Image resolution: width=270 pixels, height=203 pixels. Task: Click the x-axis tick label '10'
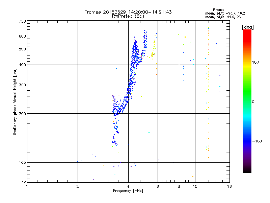pyautogui.click(x=195, y=186)
